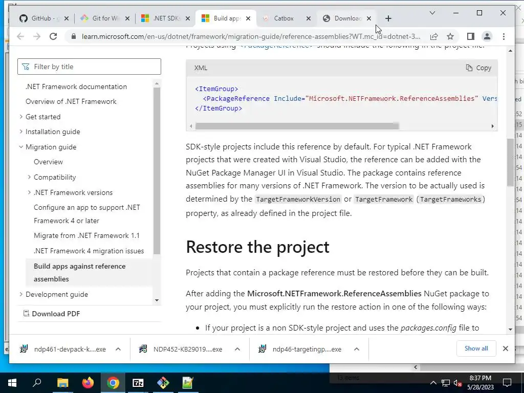Open NDP452-KB29019 download item
The height and width of the screenshot is (393, 524).
click(x=181, y=349)
